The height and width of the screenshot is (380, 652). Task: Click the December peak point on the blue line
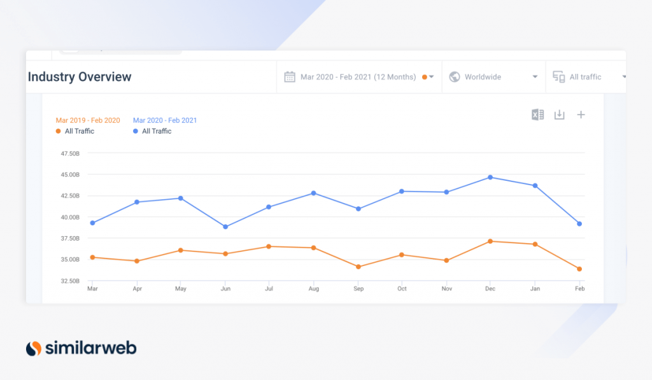pyautogui.click(x=490, y=177)
